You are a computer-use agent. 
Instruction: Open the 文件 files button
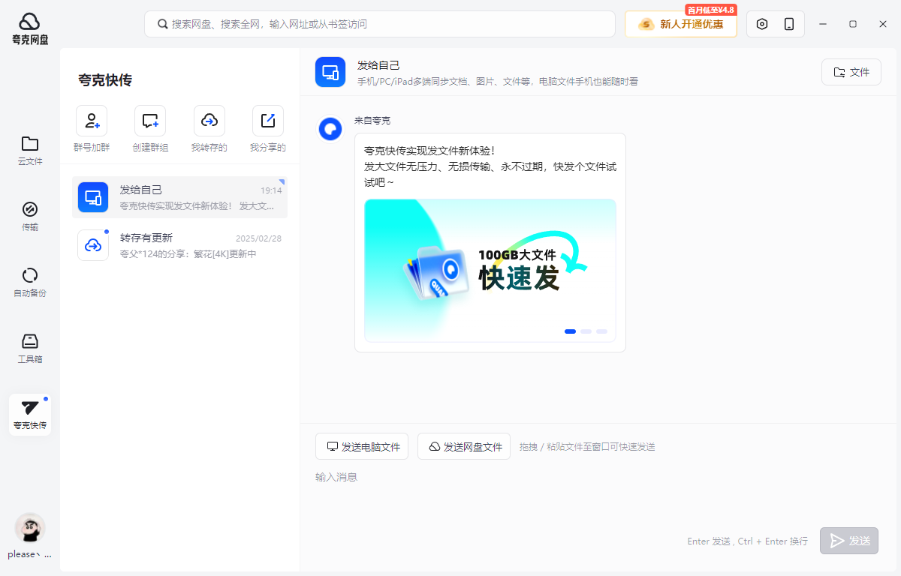pyautogui.click(x=851, y=72)
